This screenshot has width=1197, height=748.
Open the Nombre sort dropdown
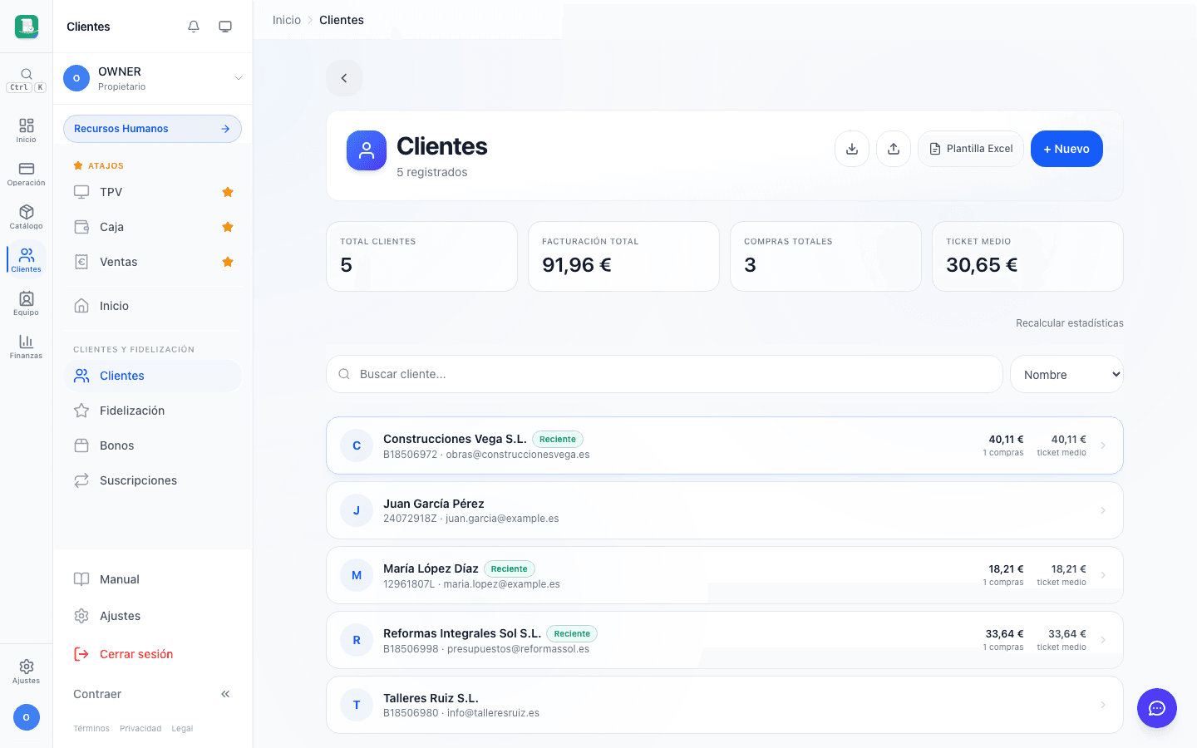pos(1066,375)
